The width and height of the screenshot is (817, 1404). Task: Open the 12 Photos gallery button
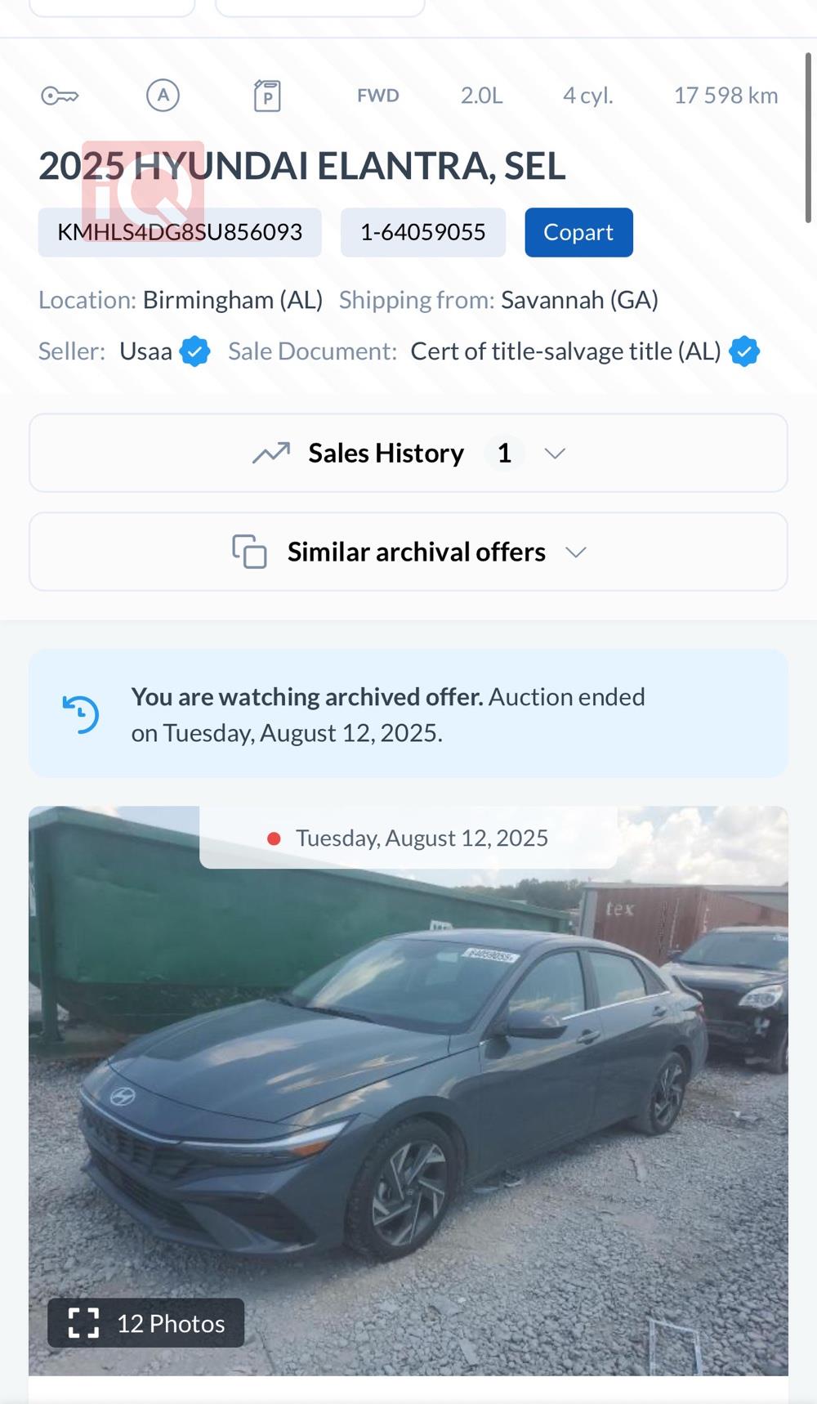[x=146, y=1322]
